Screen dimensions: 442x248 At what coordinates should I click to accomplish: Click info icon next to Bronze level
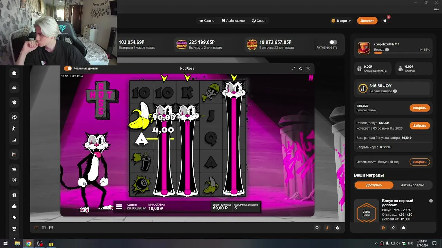(387, 50)
